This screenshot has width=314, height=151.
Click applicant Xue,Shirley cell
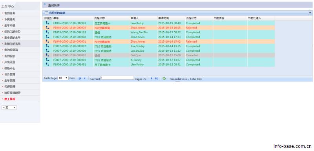138,46
